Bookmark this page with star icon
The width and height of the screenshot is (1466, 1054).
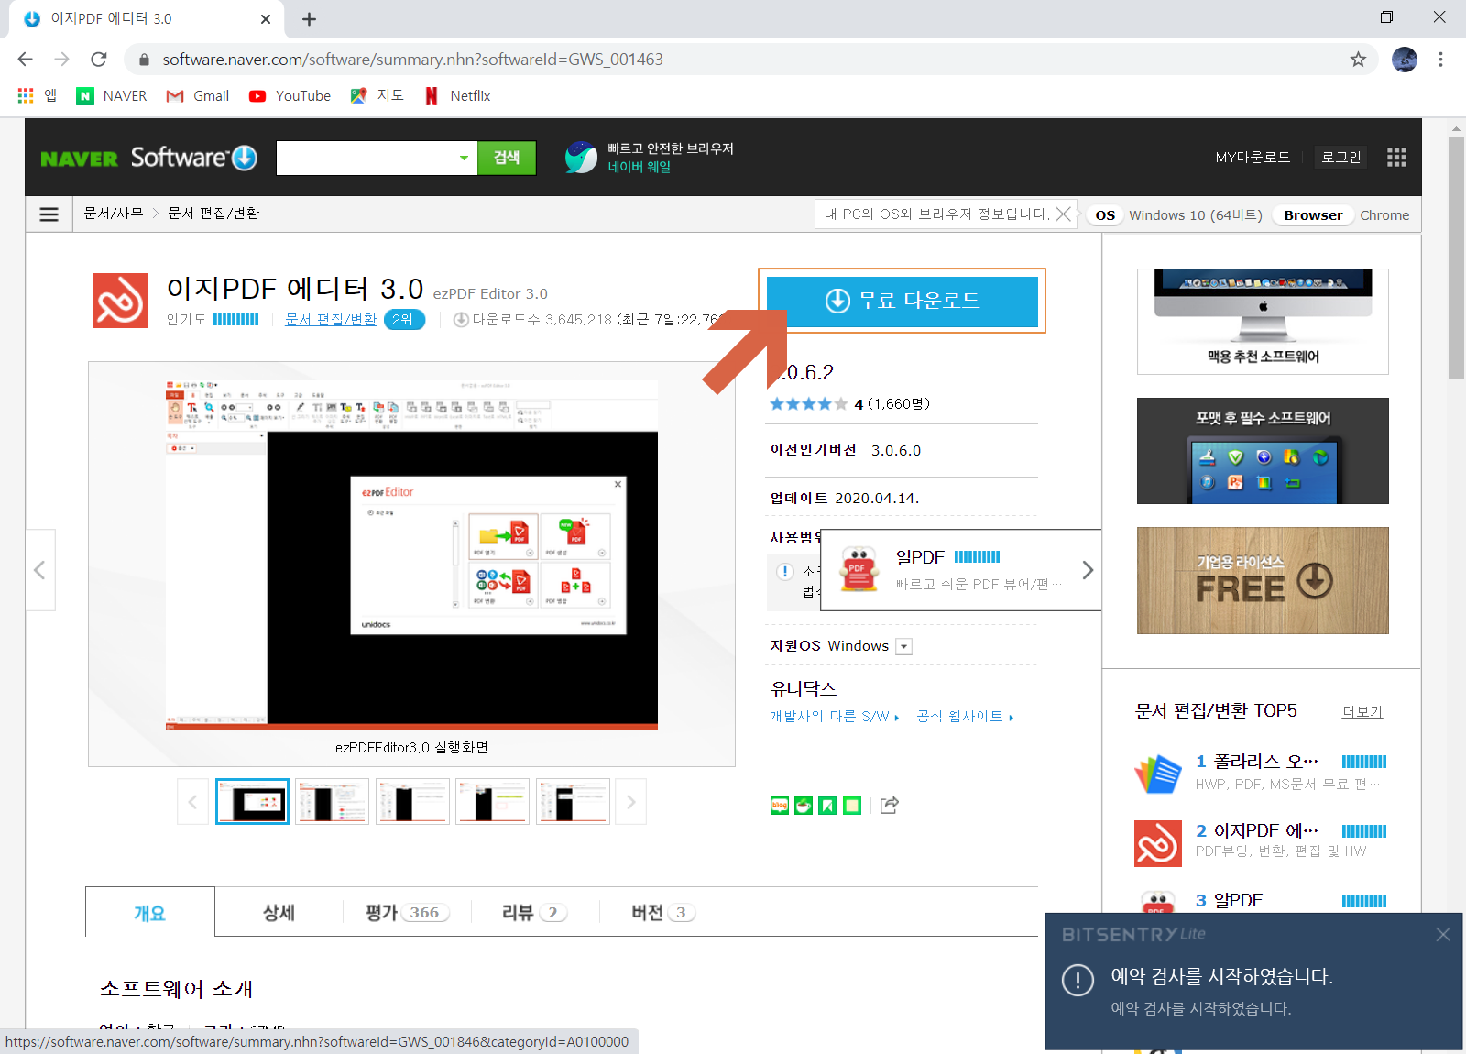1358,60
